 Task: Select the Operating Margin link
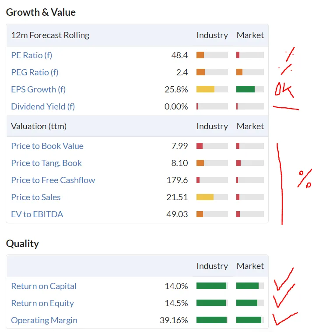click(x=44, y=320)
